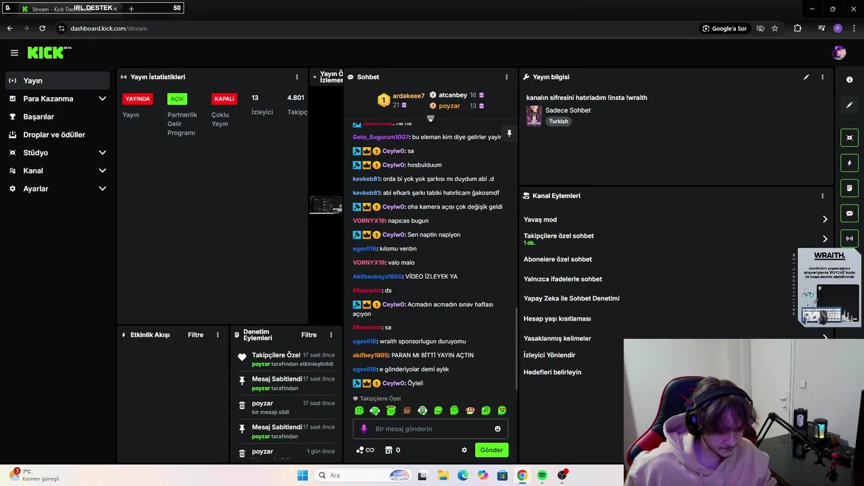
Task: Open the profile avatar in top right
Action: [839, 53]
